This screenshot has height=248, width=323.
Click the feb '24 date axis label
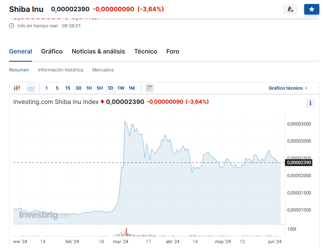[72, 242]
